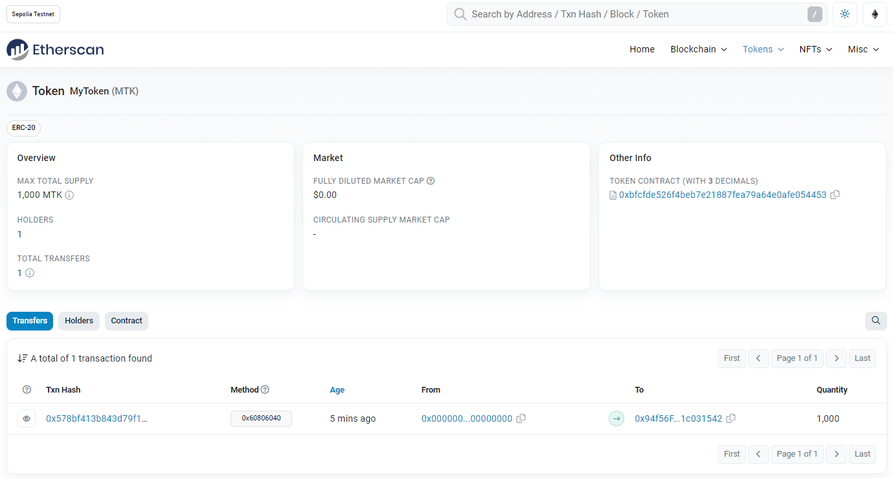Click the Etherscan logo

point(55,49)
